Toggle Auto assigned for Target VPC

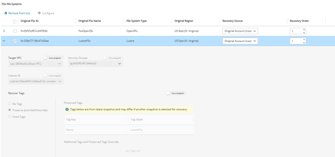pyautogui.click(x=46, y=58)
